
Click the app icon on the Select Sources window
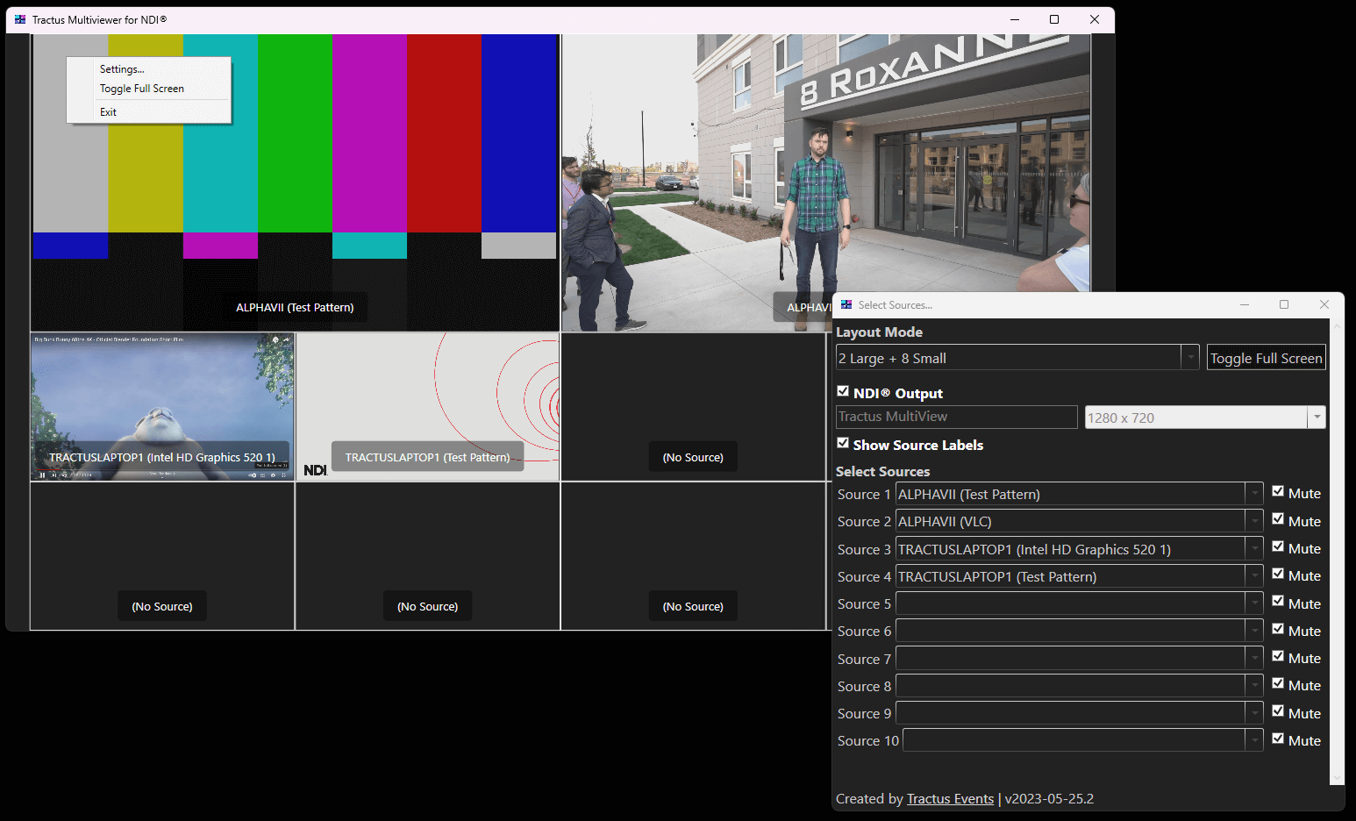coord(846,304)
